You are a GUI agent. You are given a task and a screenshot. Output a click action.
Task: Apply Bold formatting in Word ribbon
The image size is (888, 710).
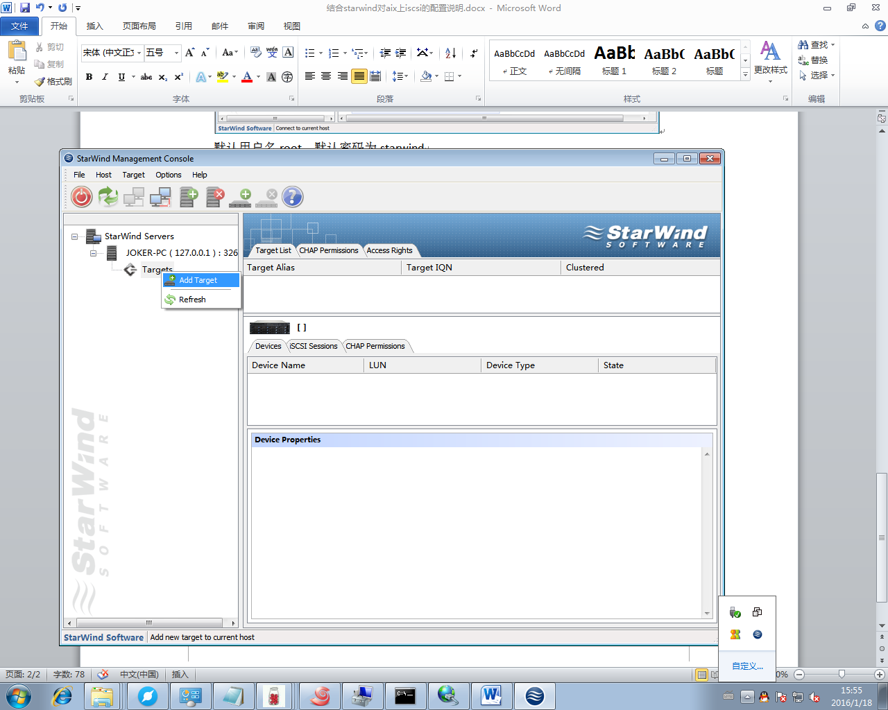click(x=89, y=77)
